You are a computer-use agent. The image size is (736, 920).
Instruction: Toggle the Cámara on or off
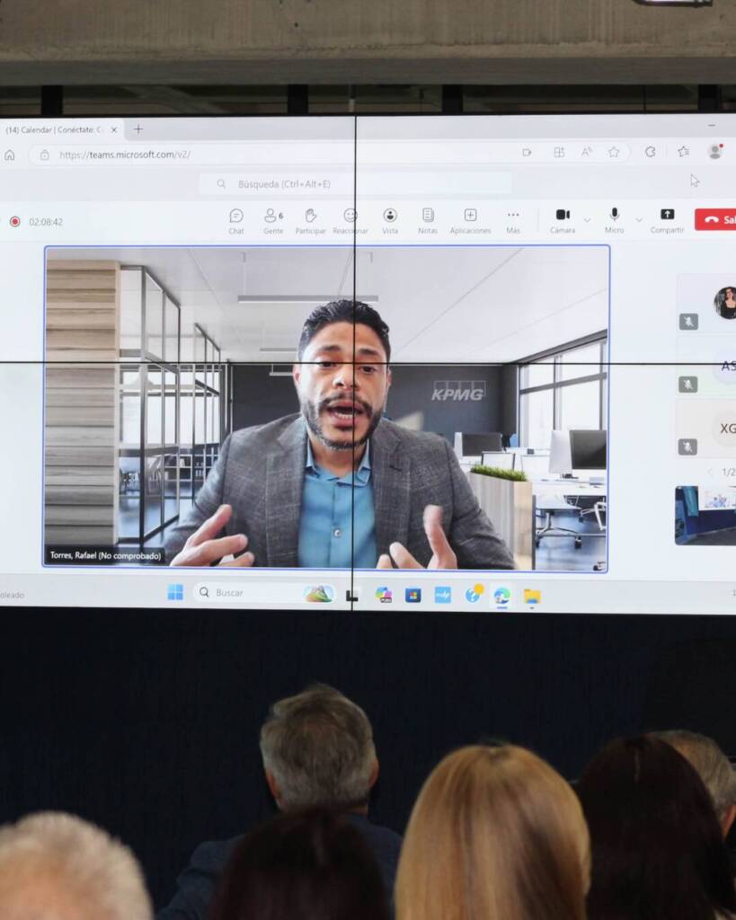pos(563,219)
